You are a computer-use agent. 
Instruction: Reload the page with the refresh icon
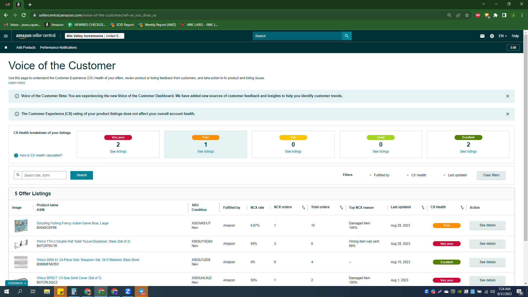[24, 15]
